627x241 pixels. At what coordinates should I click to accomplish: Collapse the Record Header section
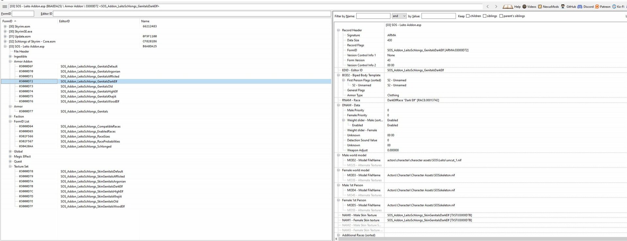[338, 30]
